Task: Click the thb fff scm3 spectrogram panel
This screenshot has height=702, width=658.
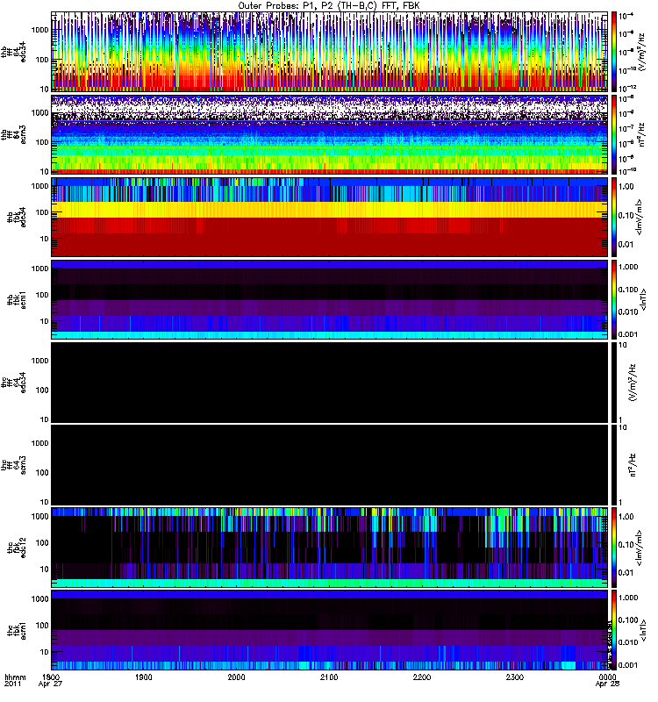Action: tap(329, 134)
